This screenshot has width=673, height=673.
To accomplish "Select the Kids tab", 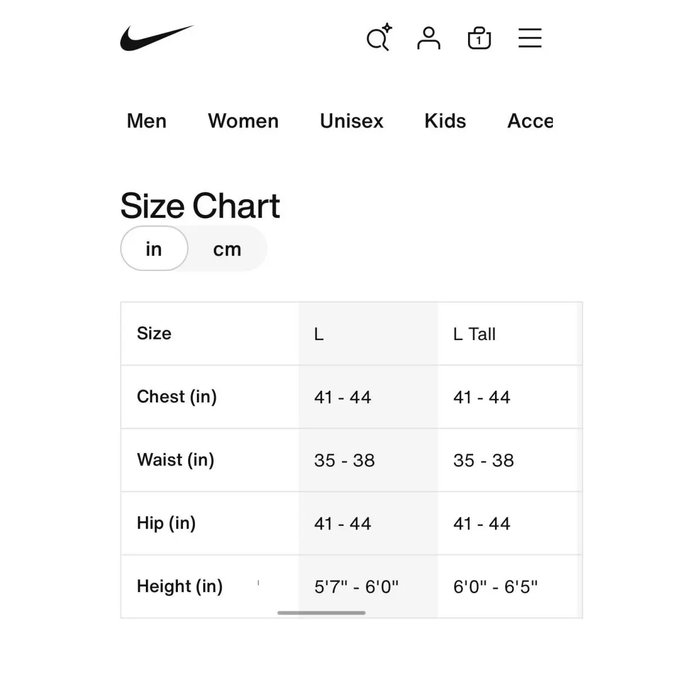I will click(445, 121).
